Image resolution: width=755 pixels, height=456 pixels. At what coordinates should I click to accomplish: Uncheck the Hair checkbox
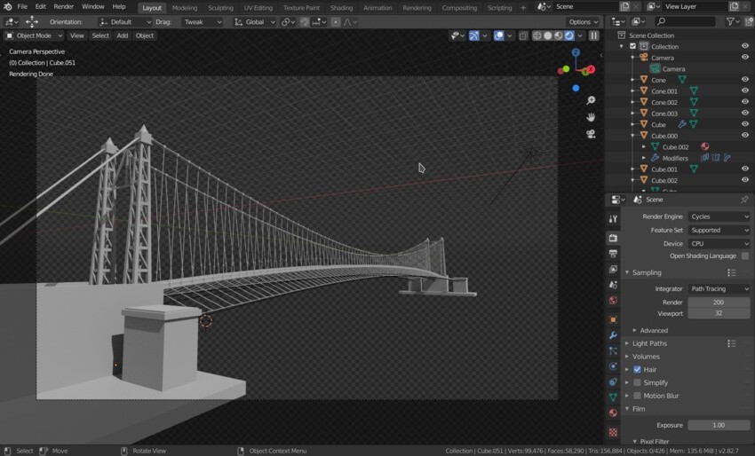637,369
